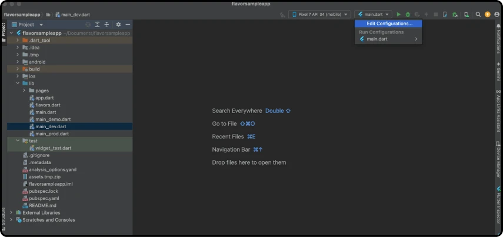This screenshot has width=503, height=237.
Task: Click the Debug bug icon
Action: 408,14
